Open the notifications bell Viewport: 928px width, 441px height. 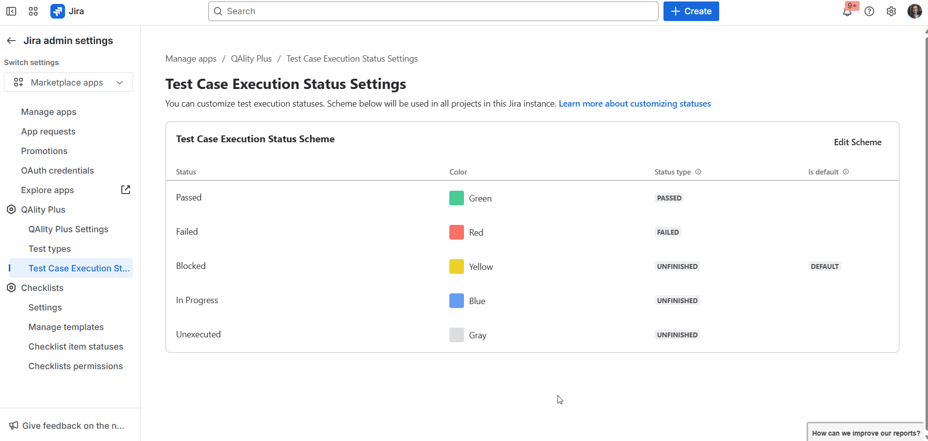[847, 11]
